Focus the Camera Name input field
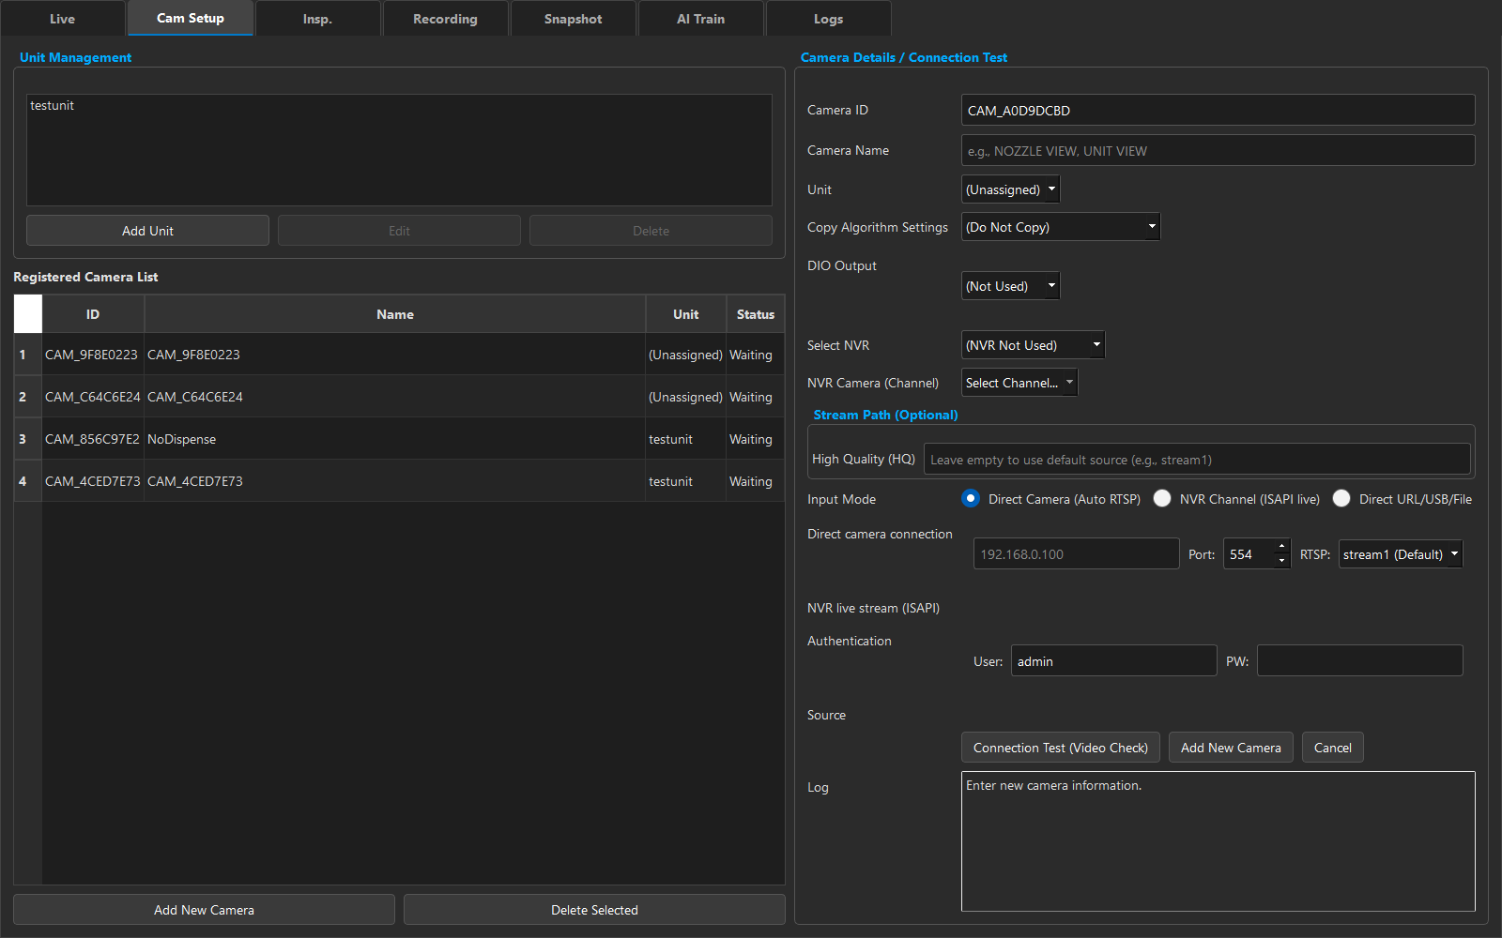Viewport: 1502px width, 938px height. (x=1218, y=150)
